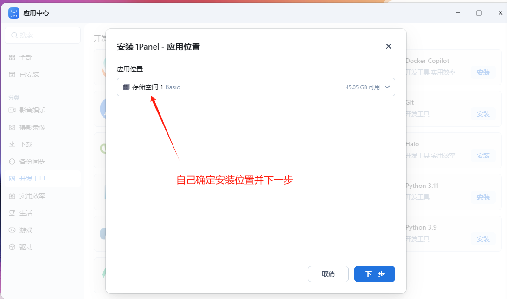Install Python 3.11 in background list
The width and height of the screenshot is (507, 299).
(483, 197)
